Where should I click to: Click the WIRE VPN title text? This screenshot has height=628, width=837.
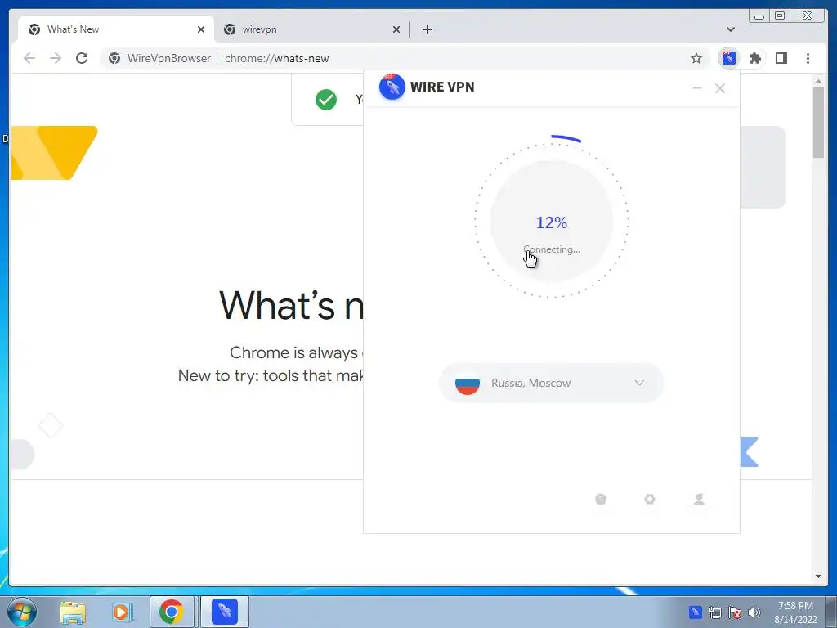tap(442, 87)
